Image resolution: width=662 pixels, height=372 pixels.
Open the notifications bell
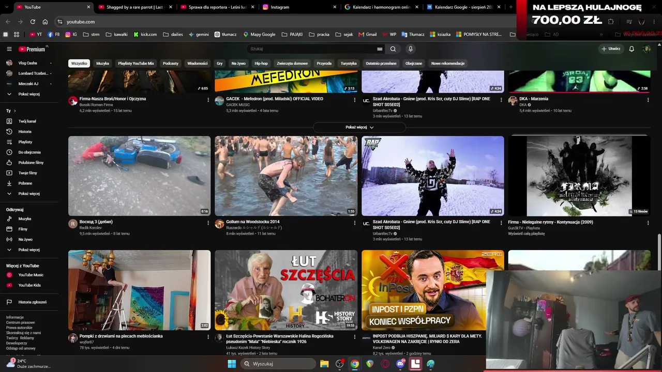631,49
